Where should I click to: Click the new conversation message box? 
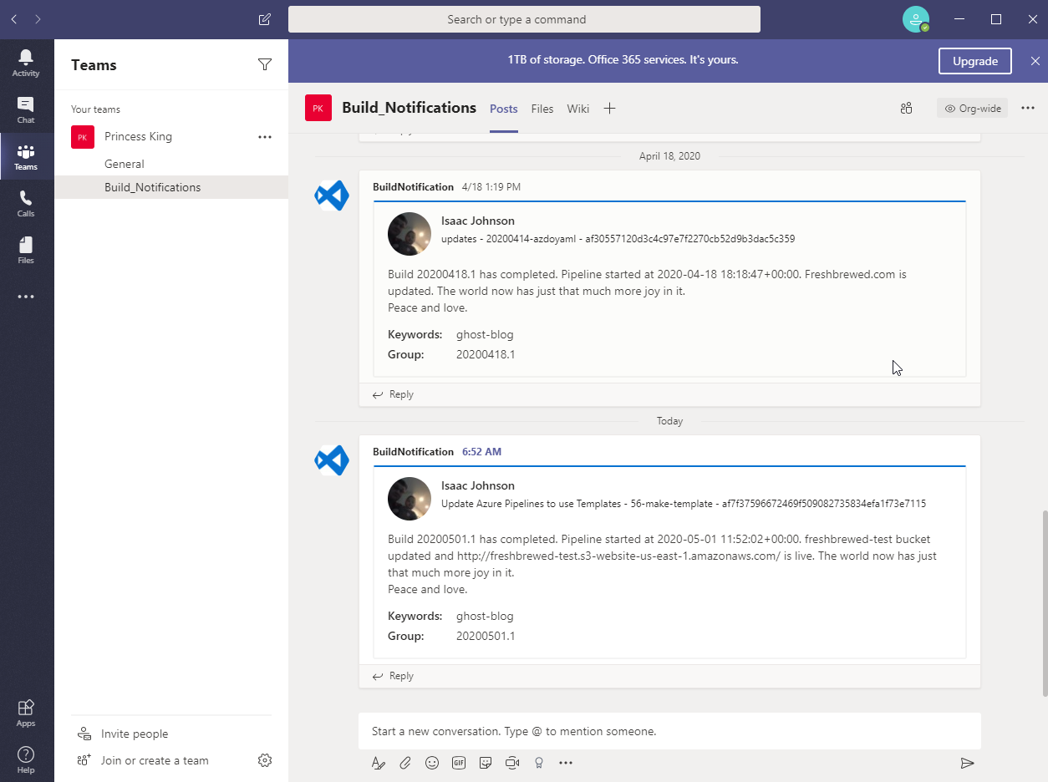[669, 731]
